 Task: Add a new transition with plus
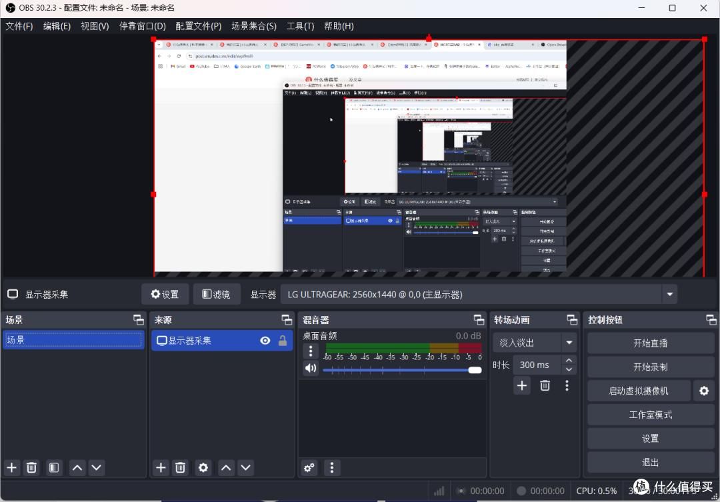(x=522, y=385)
